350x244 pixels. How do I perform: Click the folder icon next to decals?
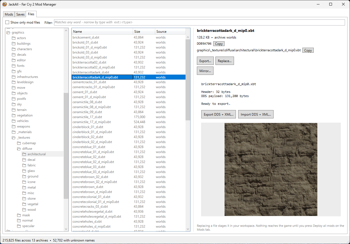point(14,55)
